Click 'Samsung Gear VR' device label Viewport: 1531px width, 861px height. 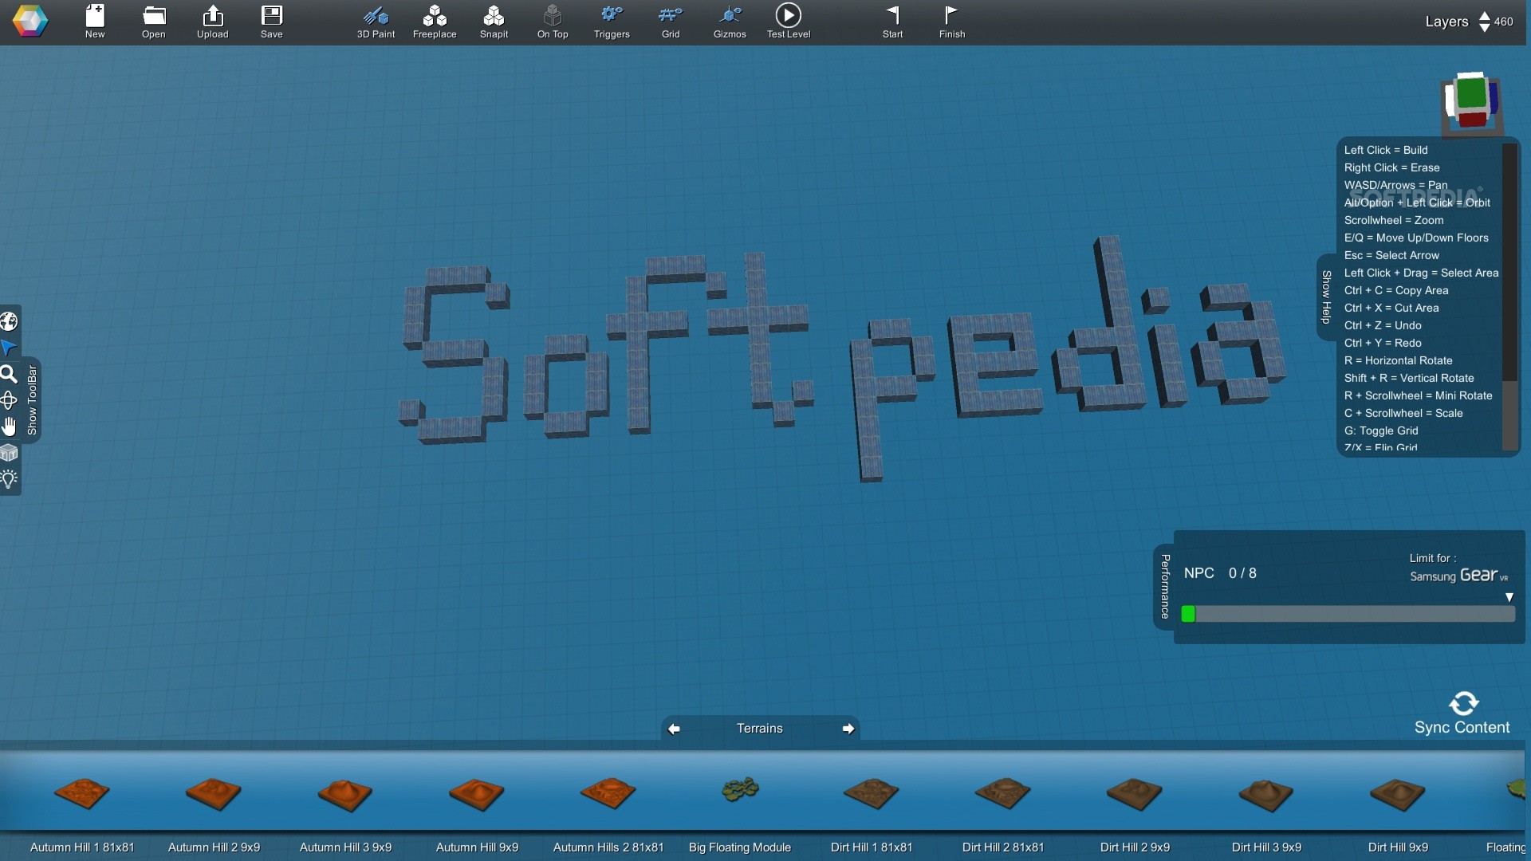[x=1458, y=576]
